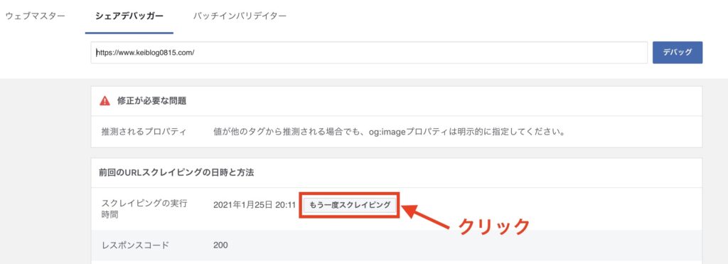728x264 pixels.
Task: Select the シェアデバッガー tab
Action: pos(129,16)
